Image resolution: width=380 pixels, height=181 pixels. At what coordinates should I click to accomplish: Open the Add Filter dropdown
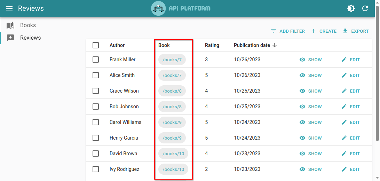(x=288, y=31)
